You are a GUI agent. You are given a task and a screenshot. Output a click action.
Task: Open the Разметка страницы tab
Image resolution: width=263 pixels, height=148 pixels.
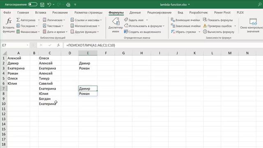[88, 13]
